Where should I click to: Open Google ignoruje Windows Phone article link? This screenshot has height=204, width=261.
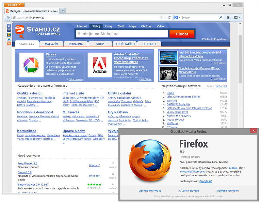(x=199, y=70)
